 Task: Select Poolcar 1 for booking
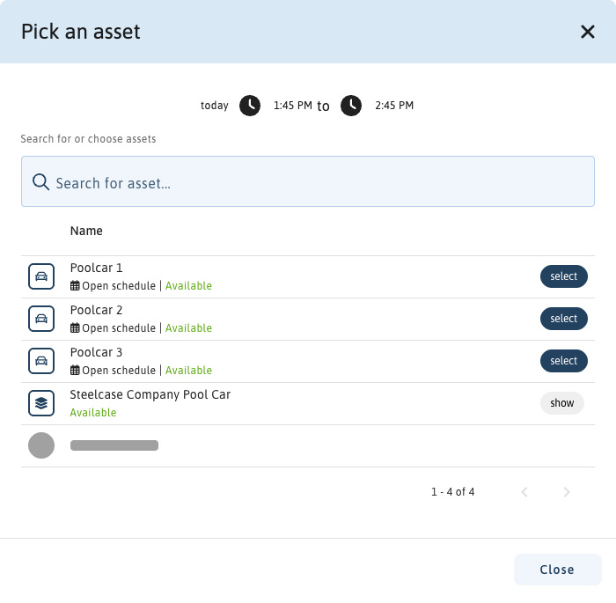(x=563, y=276)
